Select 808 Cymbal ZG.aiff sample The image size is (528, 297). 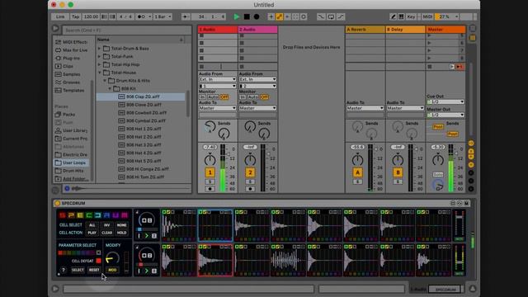(x=142, y=121)
